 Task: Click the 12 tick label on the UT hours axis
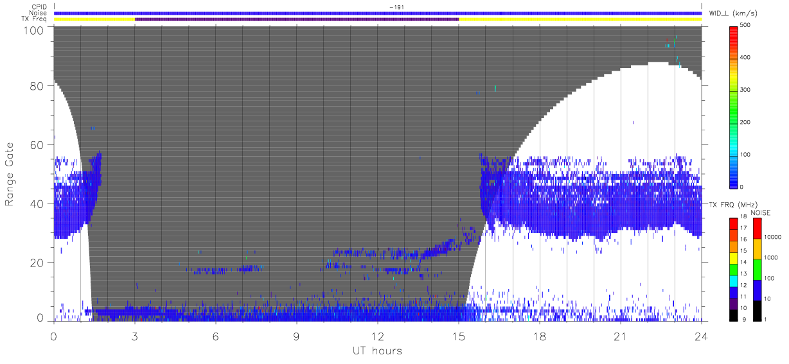coord(378,336)
